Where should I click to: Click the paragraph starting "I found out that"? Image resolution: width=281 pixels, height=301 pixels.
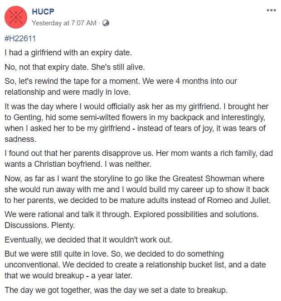136,158
